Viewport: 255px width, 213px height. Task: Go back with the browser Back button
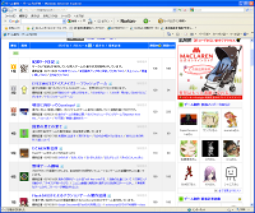5,10
